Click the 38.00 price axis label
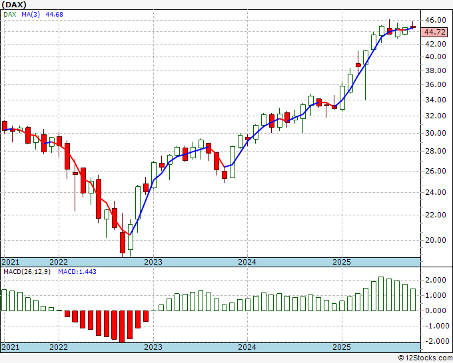Viewport: 453px width, 363px height. coord(436,70)
